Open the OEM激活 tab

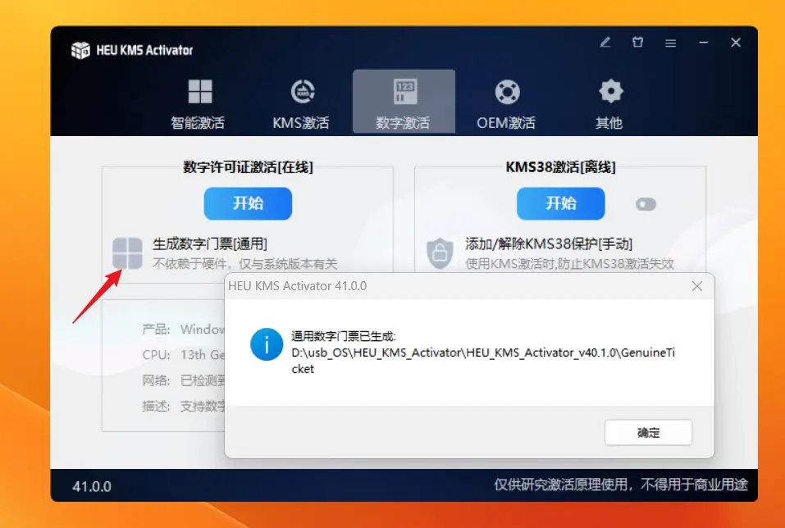[x=506, y=103]
